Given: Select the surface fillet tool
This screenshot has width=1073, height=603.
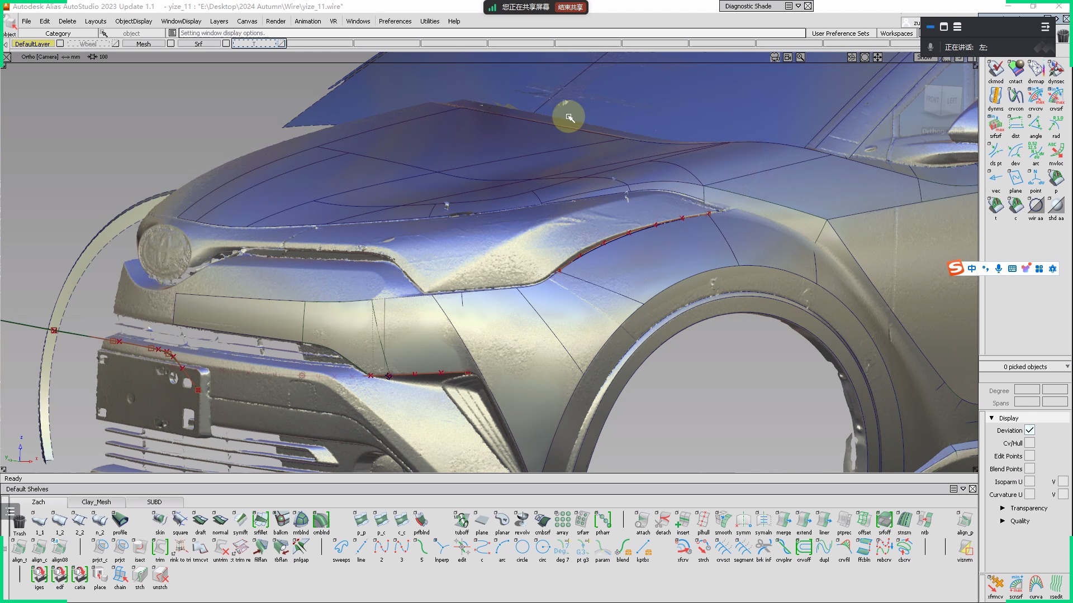Looking at the screenshot, I should [x=260, y=520].
